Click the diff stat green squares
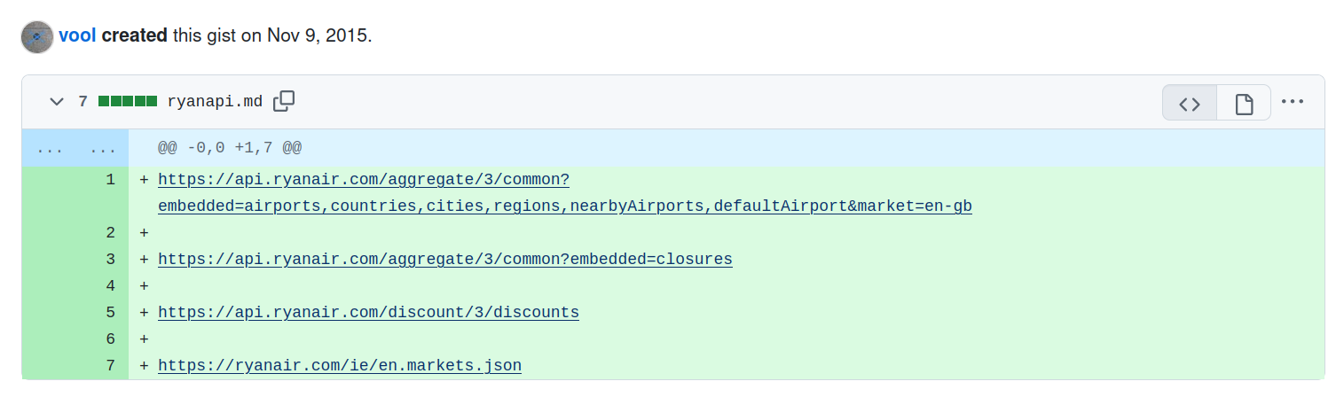The image size is (1344, 397). tap(128, 102)
